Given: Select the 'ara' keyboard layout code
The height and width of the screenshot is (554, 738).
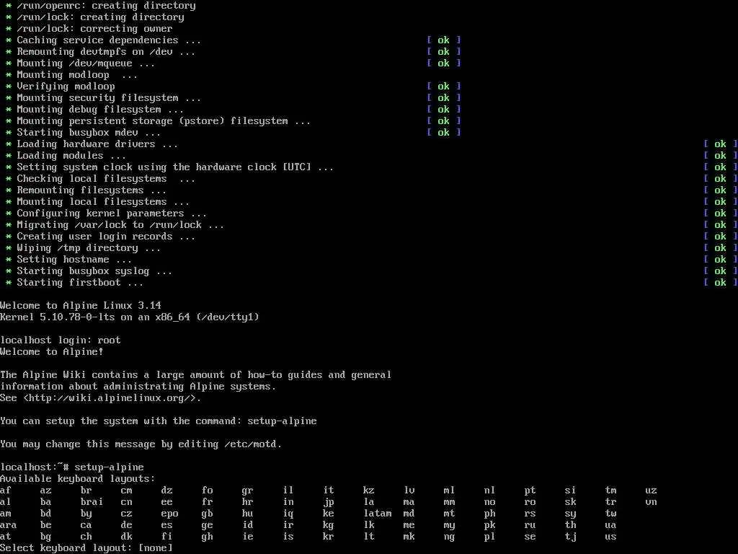Looking at the screenshot, I should pos(9,525).
